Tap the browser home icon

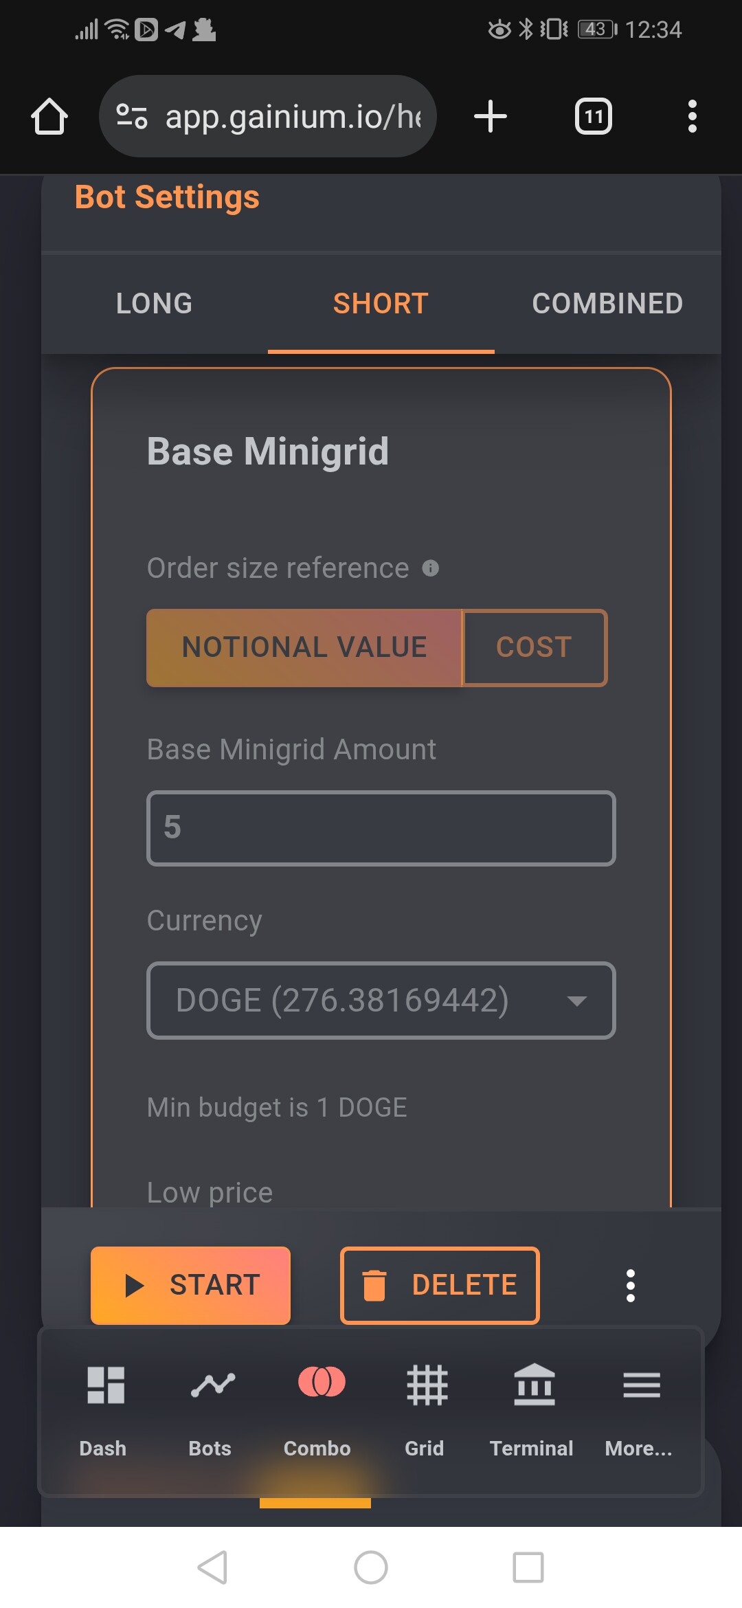(x=49, y=116)
